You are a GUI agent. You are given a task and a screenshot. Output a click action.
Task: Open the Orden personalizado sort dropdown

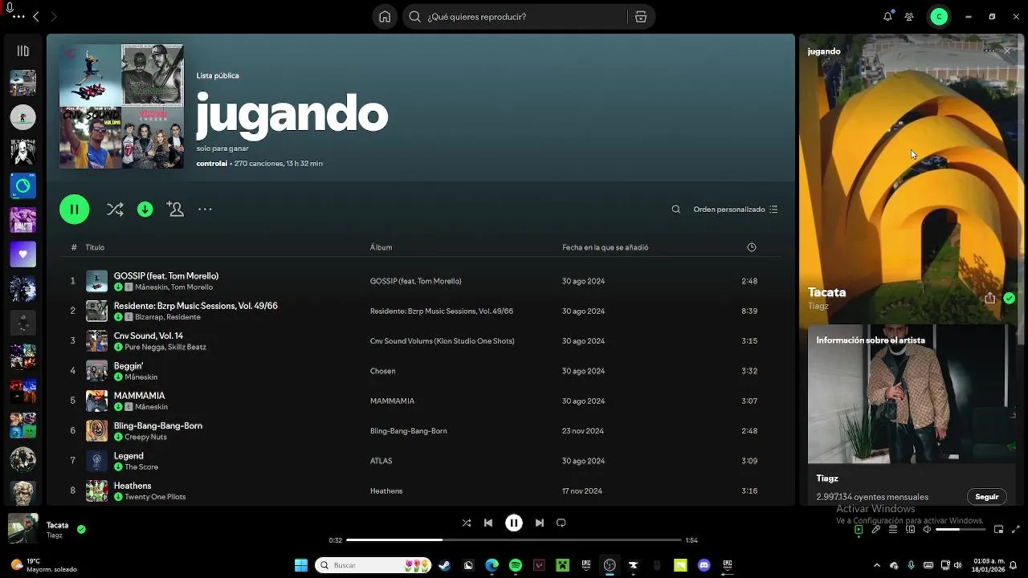click(736, 210)
